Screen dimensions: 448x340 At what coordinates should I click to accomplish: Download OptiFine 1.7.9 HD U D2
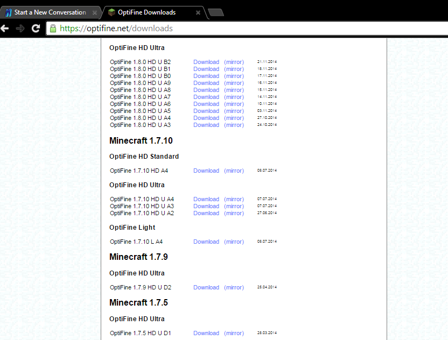click(x=206, y=287)
